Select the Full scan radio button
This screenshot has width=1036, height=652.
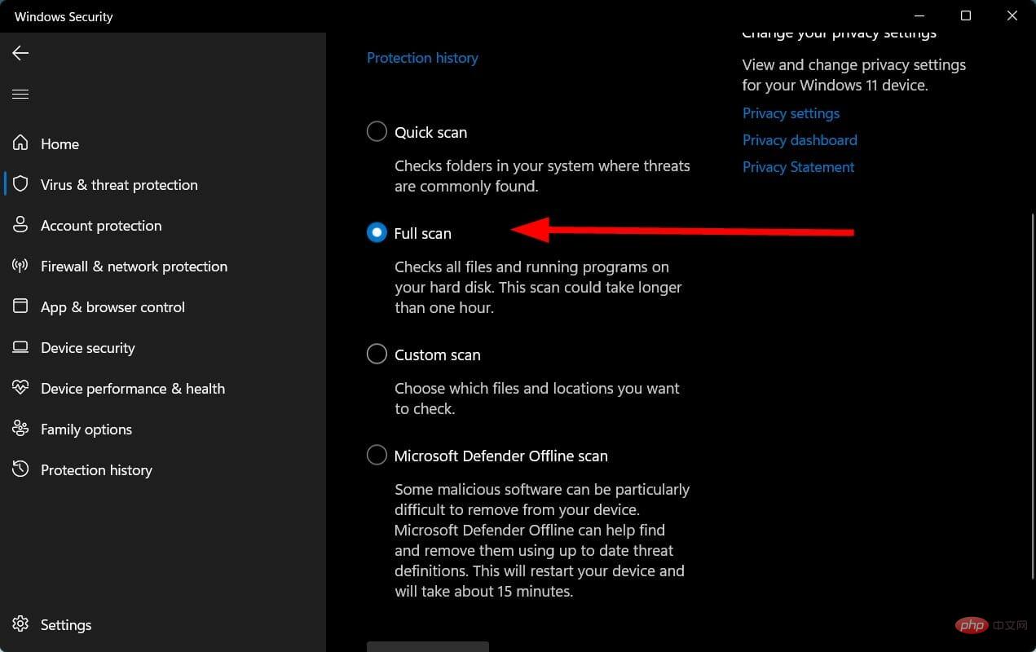(x=377, y=233)
